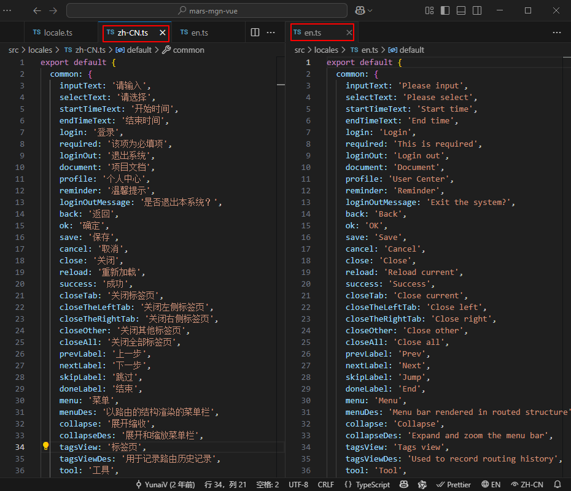Open locales breadcrumb in right en.ts editor
This screenshot has height=491, width=571.
[x=326, y=50]
